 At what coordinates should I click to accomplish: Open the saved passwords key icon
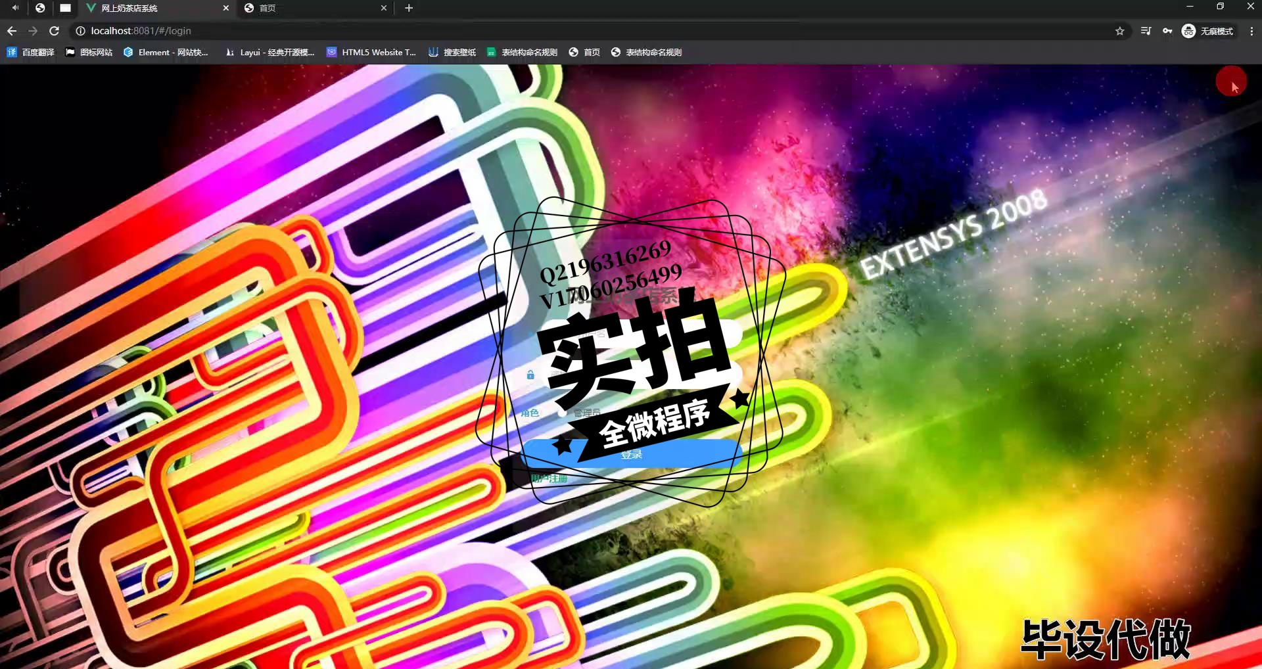pos(1167,31)
